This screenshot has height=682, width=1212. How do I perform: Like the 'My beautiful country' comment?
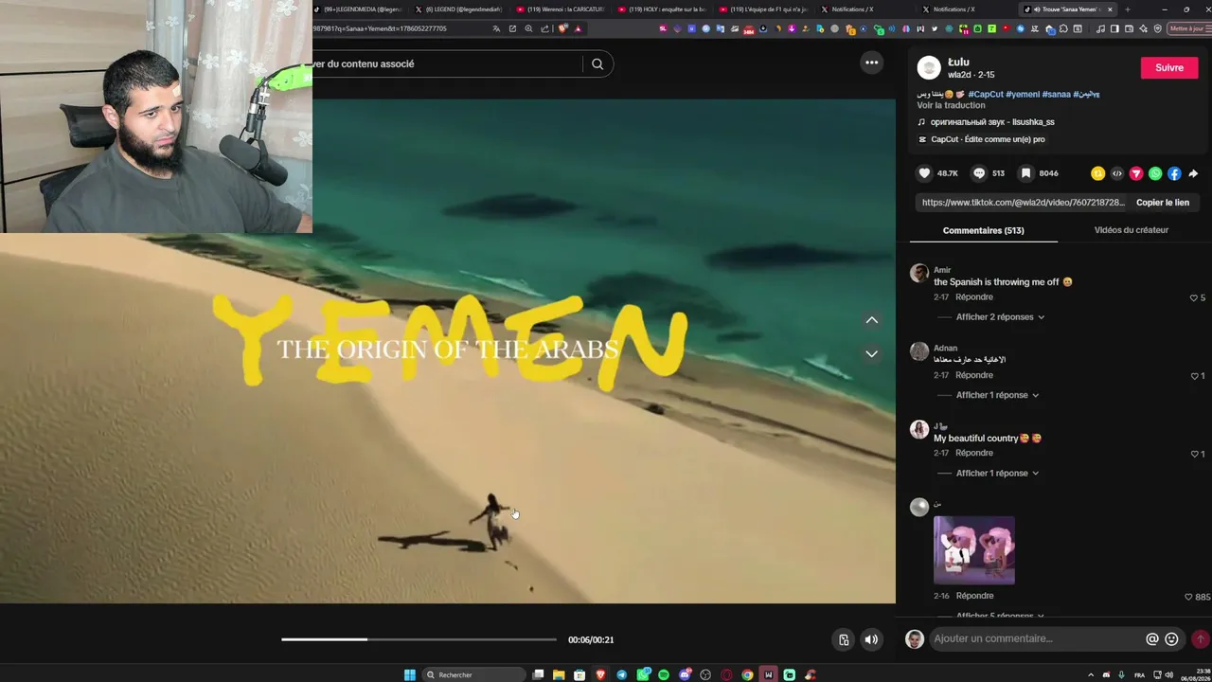coord(1194,454)
